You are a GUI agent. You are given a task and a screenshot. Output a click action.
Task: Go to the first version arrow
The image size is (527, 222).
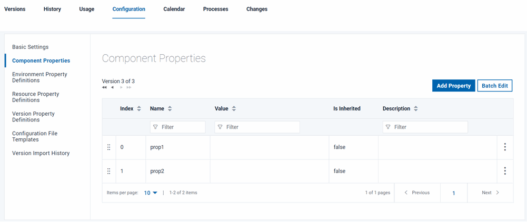click(104, 88)
